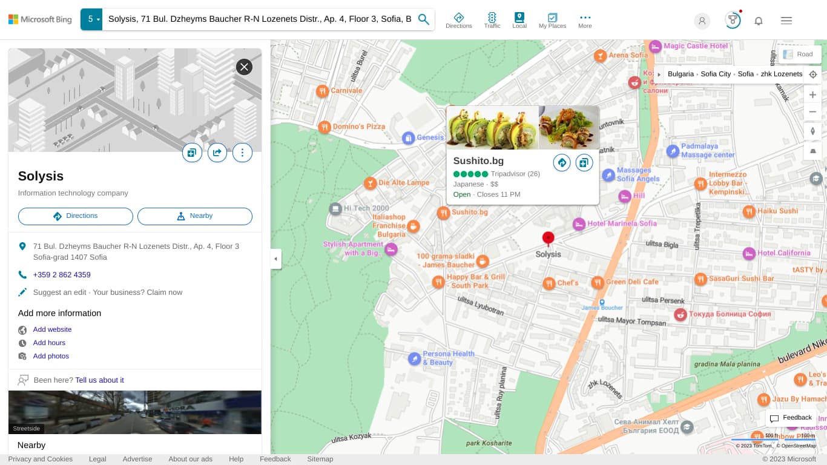The height and width of the screenshot is (465, 827).
Task: Reset map compass to north
Action: point(812,131)
